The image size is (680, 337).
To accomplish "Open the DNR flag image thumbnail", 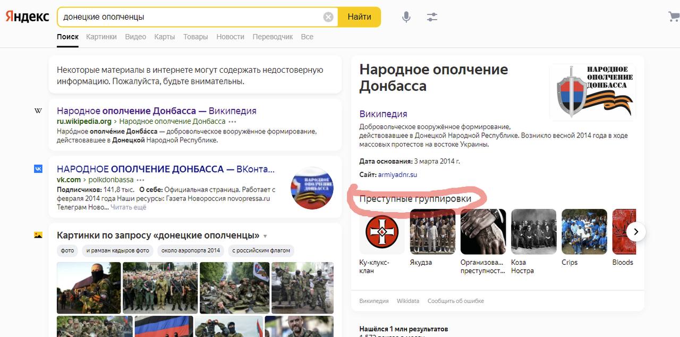I will pyautogui.click(x=163, y=326).
